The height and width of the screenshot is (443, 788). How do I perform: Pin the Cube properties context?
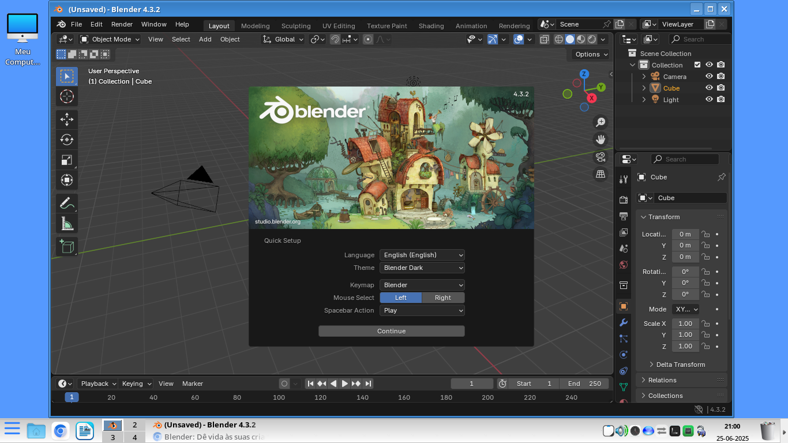click(x=721, y=177)
